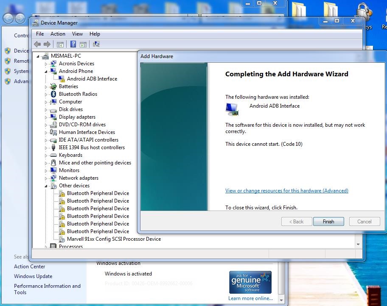This screenshot has width=387, height=306.
Task: Click the Ask for Genuine Microsoft software badge
Action: point(250,282)
